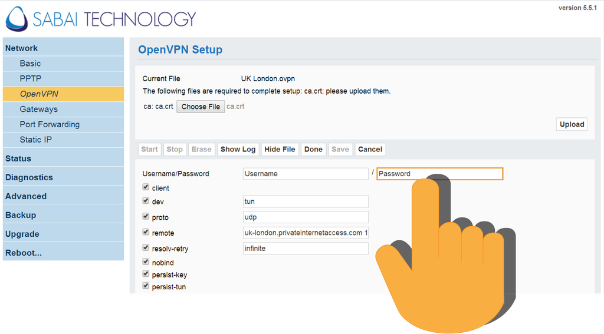Image resolution: width=604 pixels, height=334 pixels.
Task: Toggle the resolv-retry checkbox
Action: (146, 248)
